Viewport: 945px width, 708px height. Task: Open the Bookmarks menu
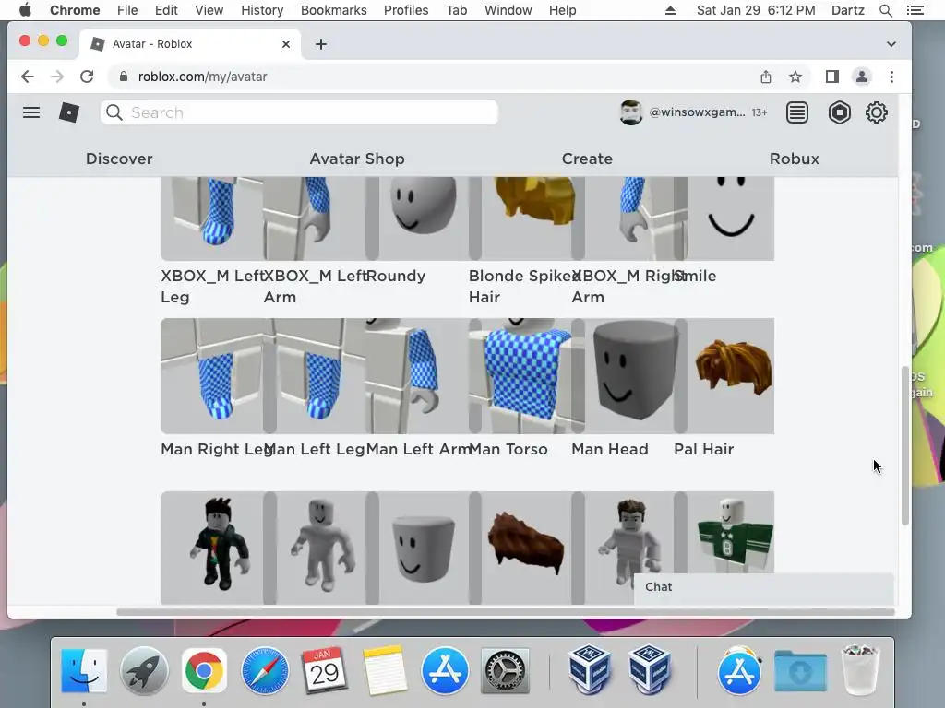tap(333, 10)
